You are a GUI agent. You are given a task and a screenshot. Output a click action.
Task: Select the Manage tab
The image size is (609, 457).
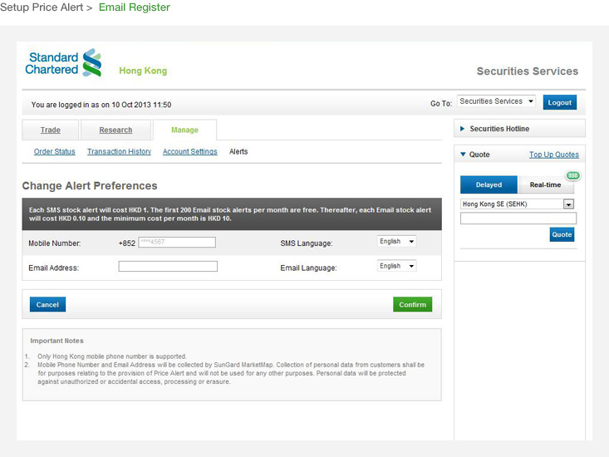click(x=185, y=130)
